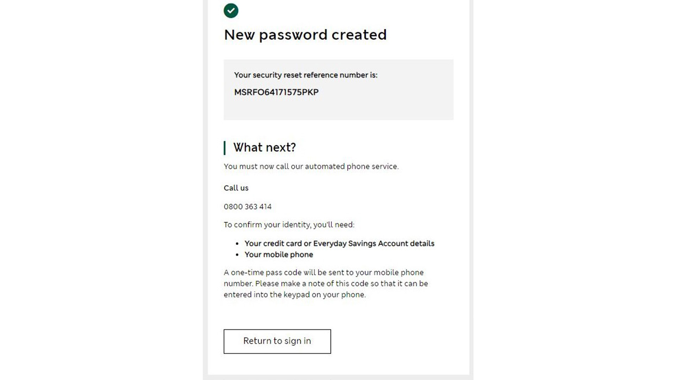Click the green vertical bar beside What next?
676x380 pixels.
[x=225, y=147]
